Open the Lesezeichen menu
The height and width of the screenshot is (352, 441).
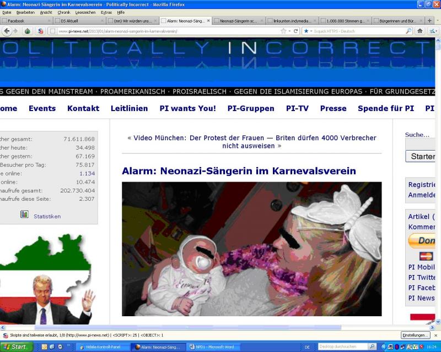click(85, 12)
